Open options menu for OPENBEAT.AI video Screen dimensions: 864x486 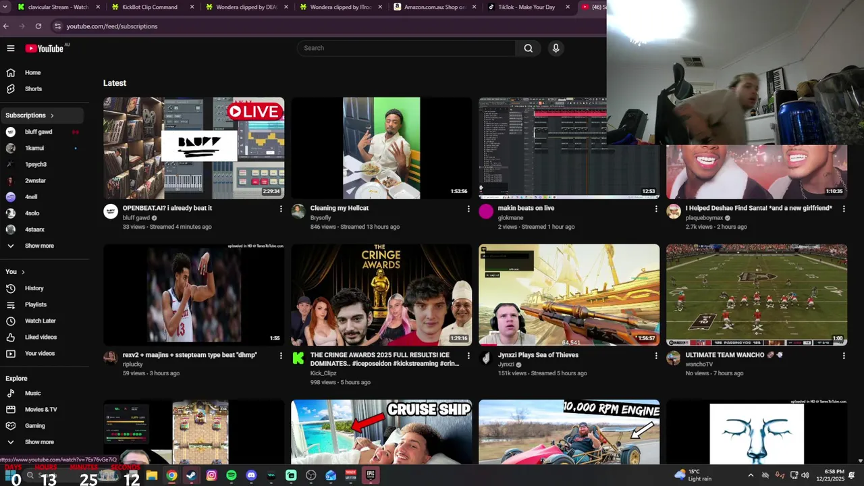coord(281,209)
